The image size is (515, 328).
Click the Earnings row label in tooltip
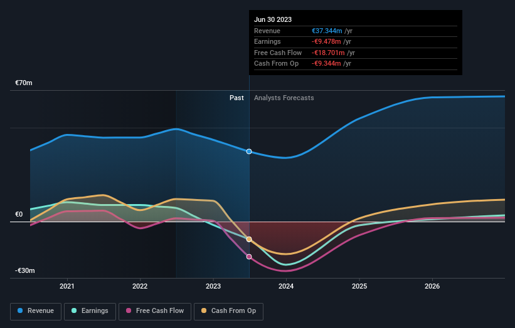(267, 41)
